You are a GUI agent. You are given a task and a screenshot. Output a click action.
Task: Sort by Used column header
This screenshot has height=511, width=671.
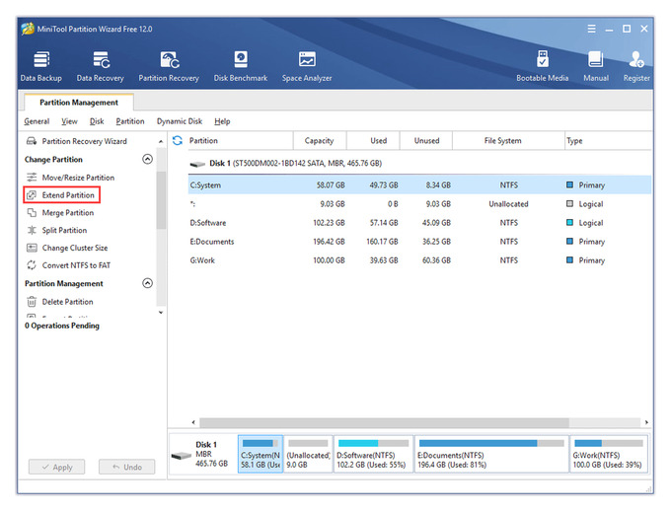click(373, 140)
